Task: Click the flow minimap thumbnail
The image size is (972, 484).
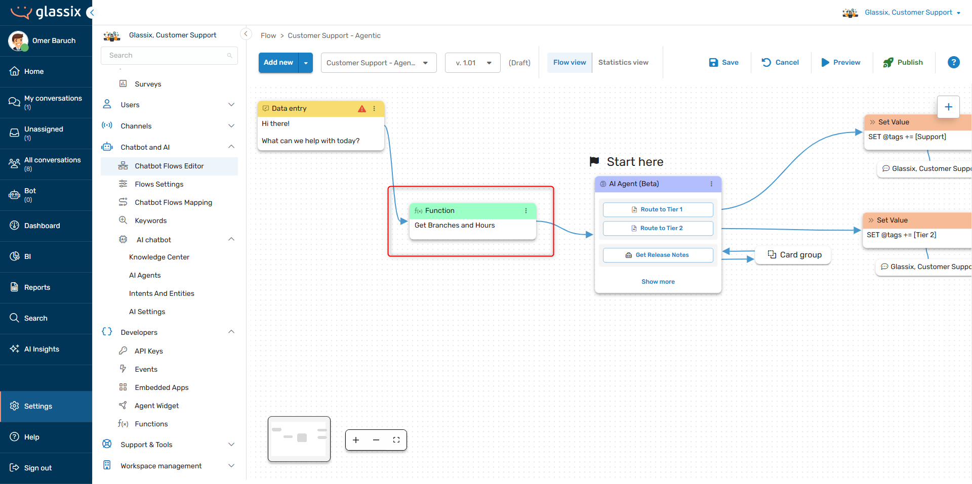Action: tap(299, 439)
